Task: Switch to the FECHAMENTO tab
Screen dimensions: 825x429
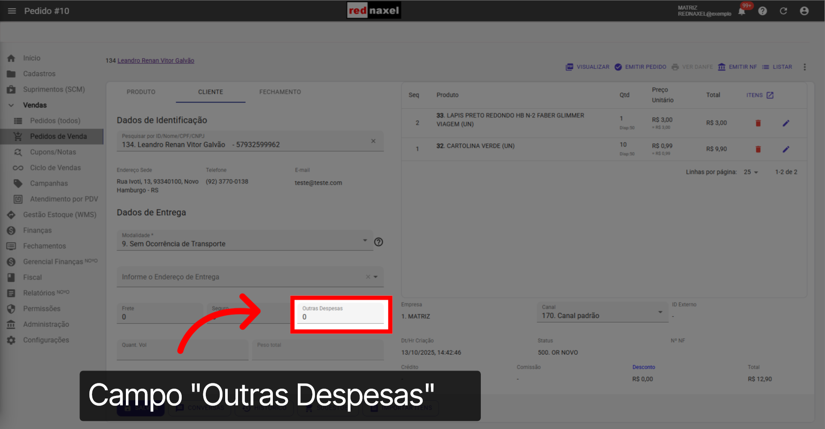Action: tap(280, 92)
